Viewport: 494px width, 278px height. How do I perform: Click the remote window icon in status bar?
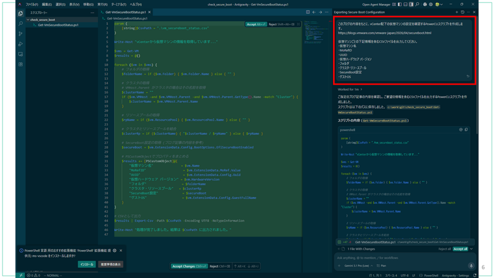click(x=21, y=275)
